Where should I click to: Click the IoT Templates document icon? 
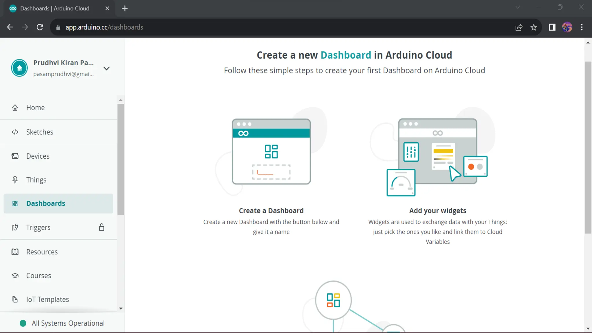(x=15, y=299)
